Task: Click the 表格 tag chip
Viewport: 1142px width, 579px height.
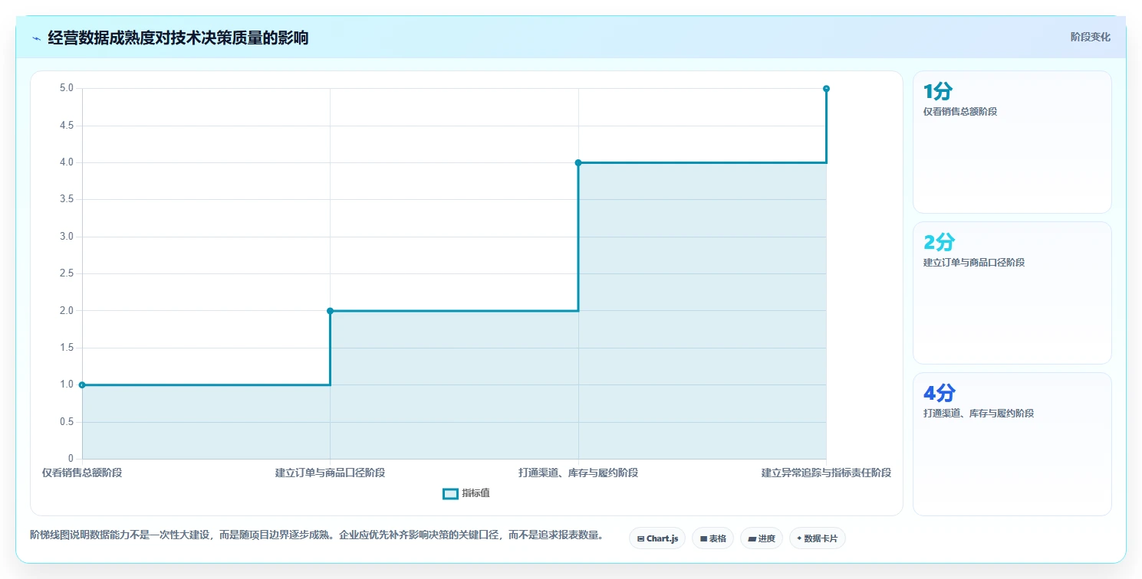Action: tap(713, 538)
